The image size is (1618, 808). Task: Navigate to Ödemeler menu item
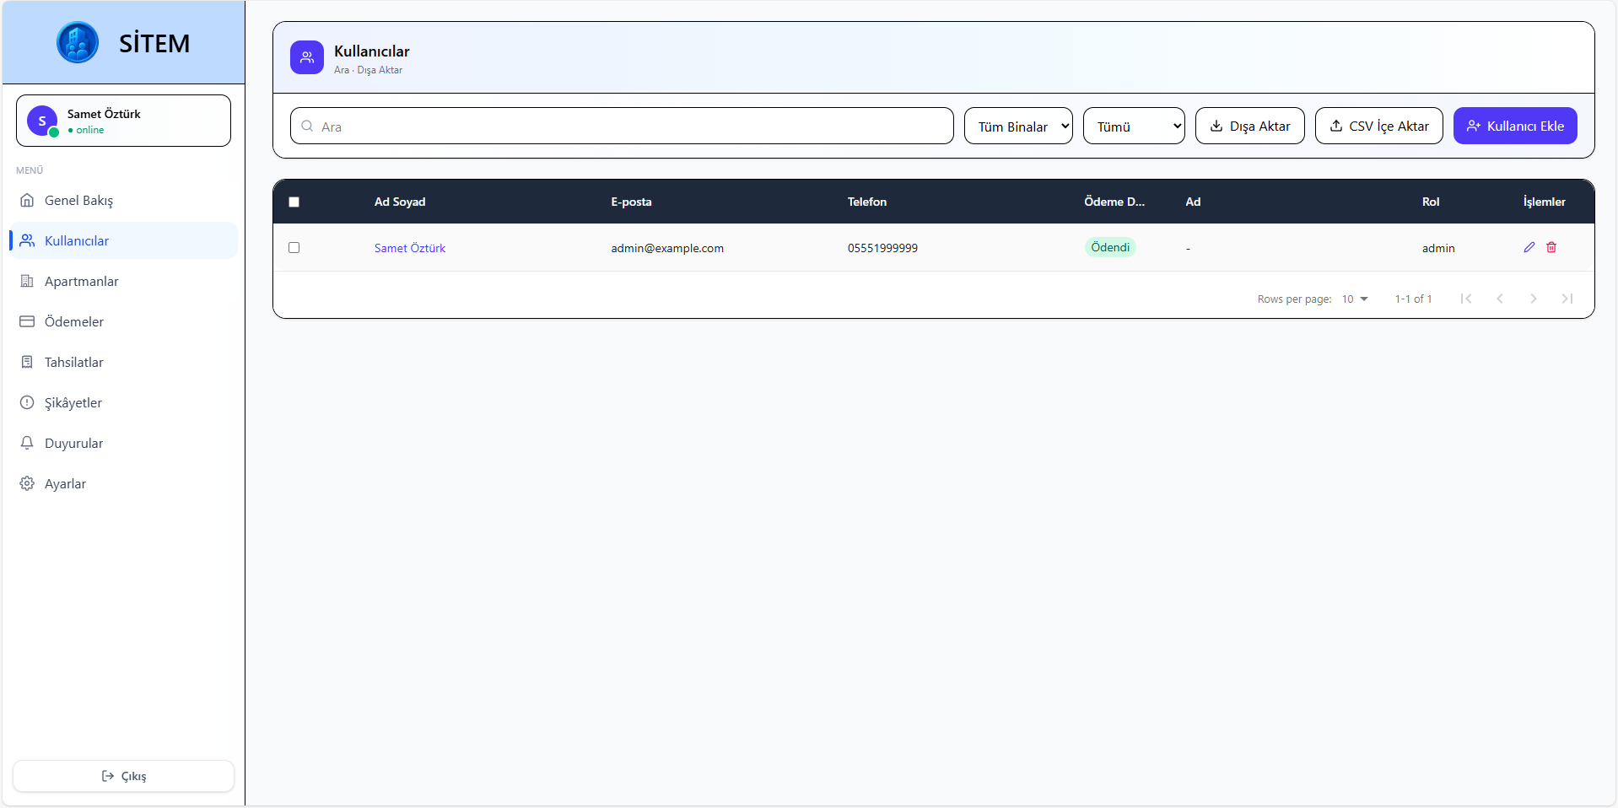74,321
